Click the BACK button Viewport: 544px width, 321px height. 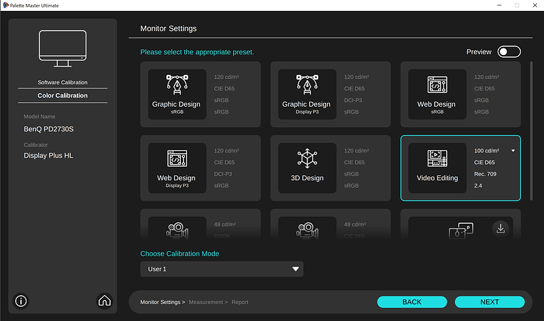[x=412, y=302]
